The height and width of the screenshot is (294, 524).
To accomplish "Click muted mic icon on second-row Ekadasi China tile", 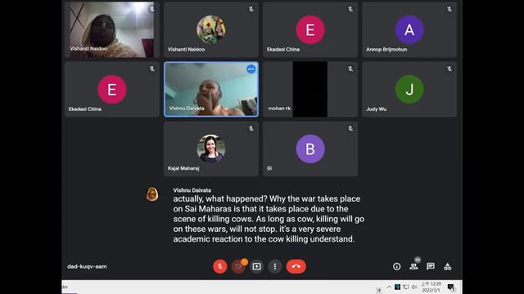I will 152,69.
